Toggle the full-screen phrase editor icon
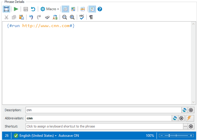The height and width of the screenshot is (140, 197). [6, 9]
